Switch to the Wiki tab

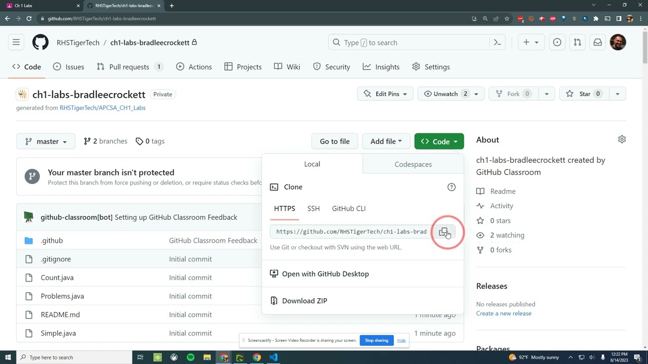pyautogui.click(x=287, y=67)
